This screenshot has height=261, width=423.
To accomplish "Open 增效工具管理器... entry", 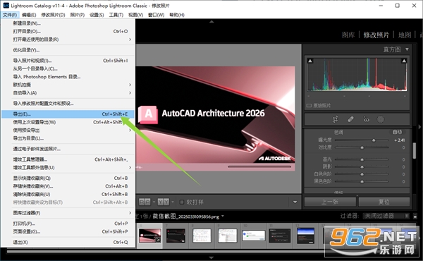I will click(68, 159).
